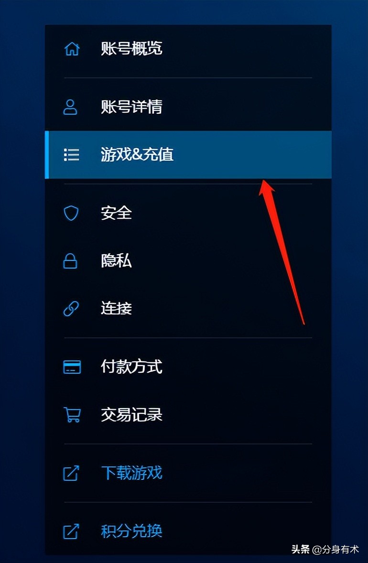The height and width of the screenshot is (563, 368).
Task: Click the external link icon beside 积分兑换
Action: 71,531
